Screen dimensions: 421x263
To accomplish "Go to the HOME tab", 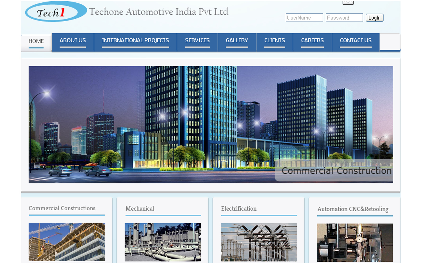I will point(36,43).
